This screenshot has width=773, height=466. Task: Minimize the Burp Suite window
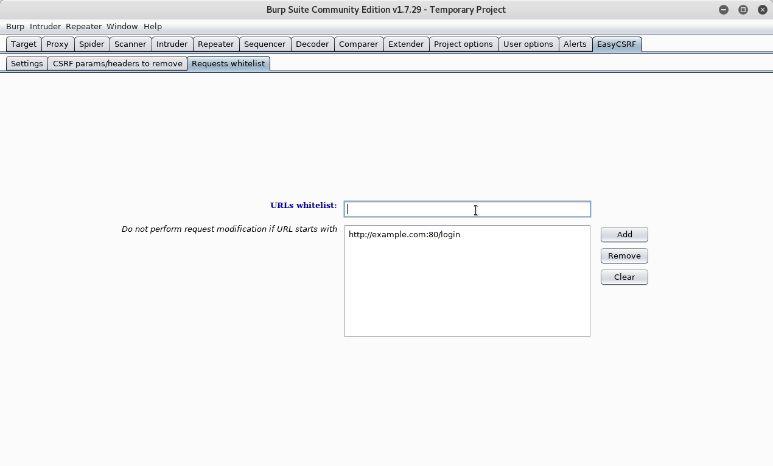(x=724, y=10)
